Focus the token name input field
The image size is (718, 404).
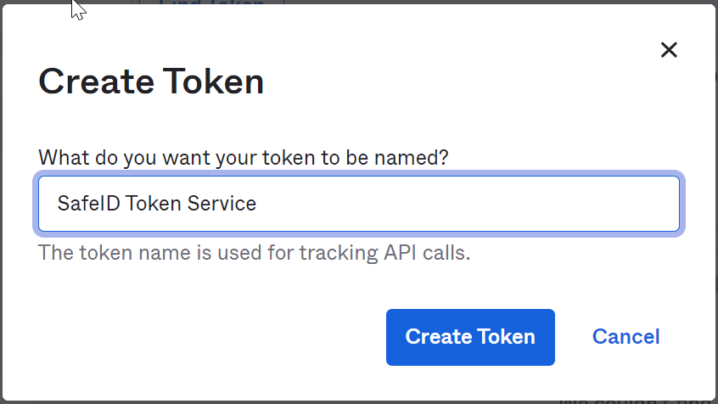pos(358,204)
